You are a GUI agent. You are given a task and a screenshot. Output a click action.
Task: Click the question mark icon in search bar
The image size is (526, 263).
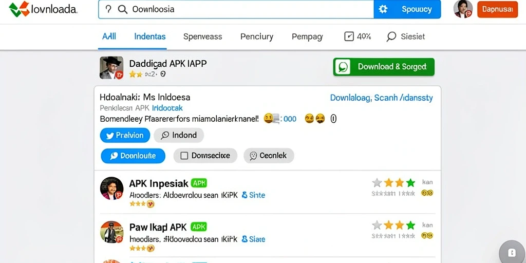pyautogui.click(x=108, y=9)
